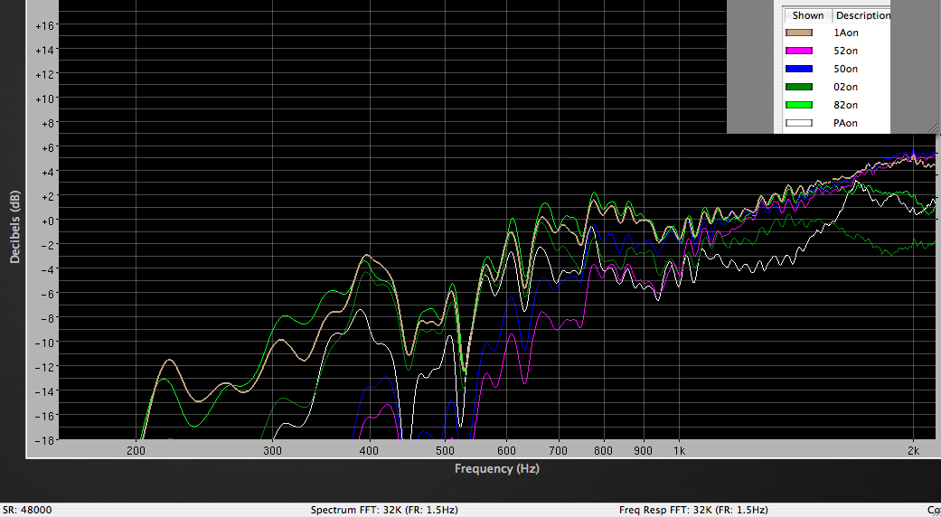Select the 52on description row
The width and height of the screenshot is (941, 517).
(845, 51)
